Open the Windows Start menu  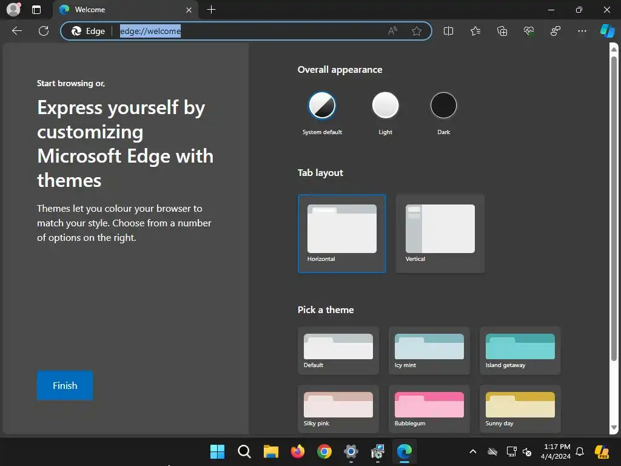[x=217, y=451]
